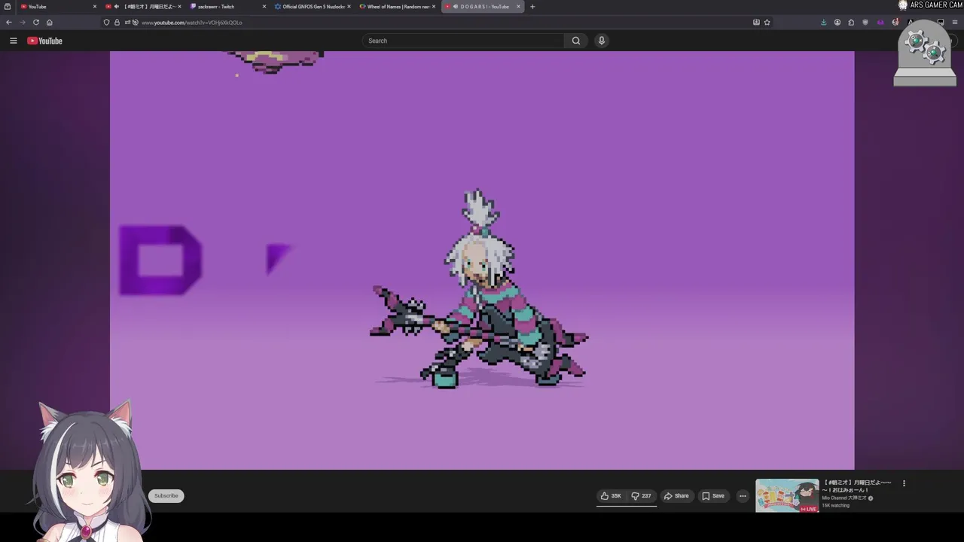
Task: Select the DOGARS! - YouTube tab
Action: coord(482,7)
